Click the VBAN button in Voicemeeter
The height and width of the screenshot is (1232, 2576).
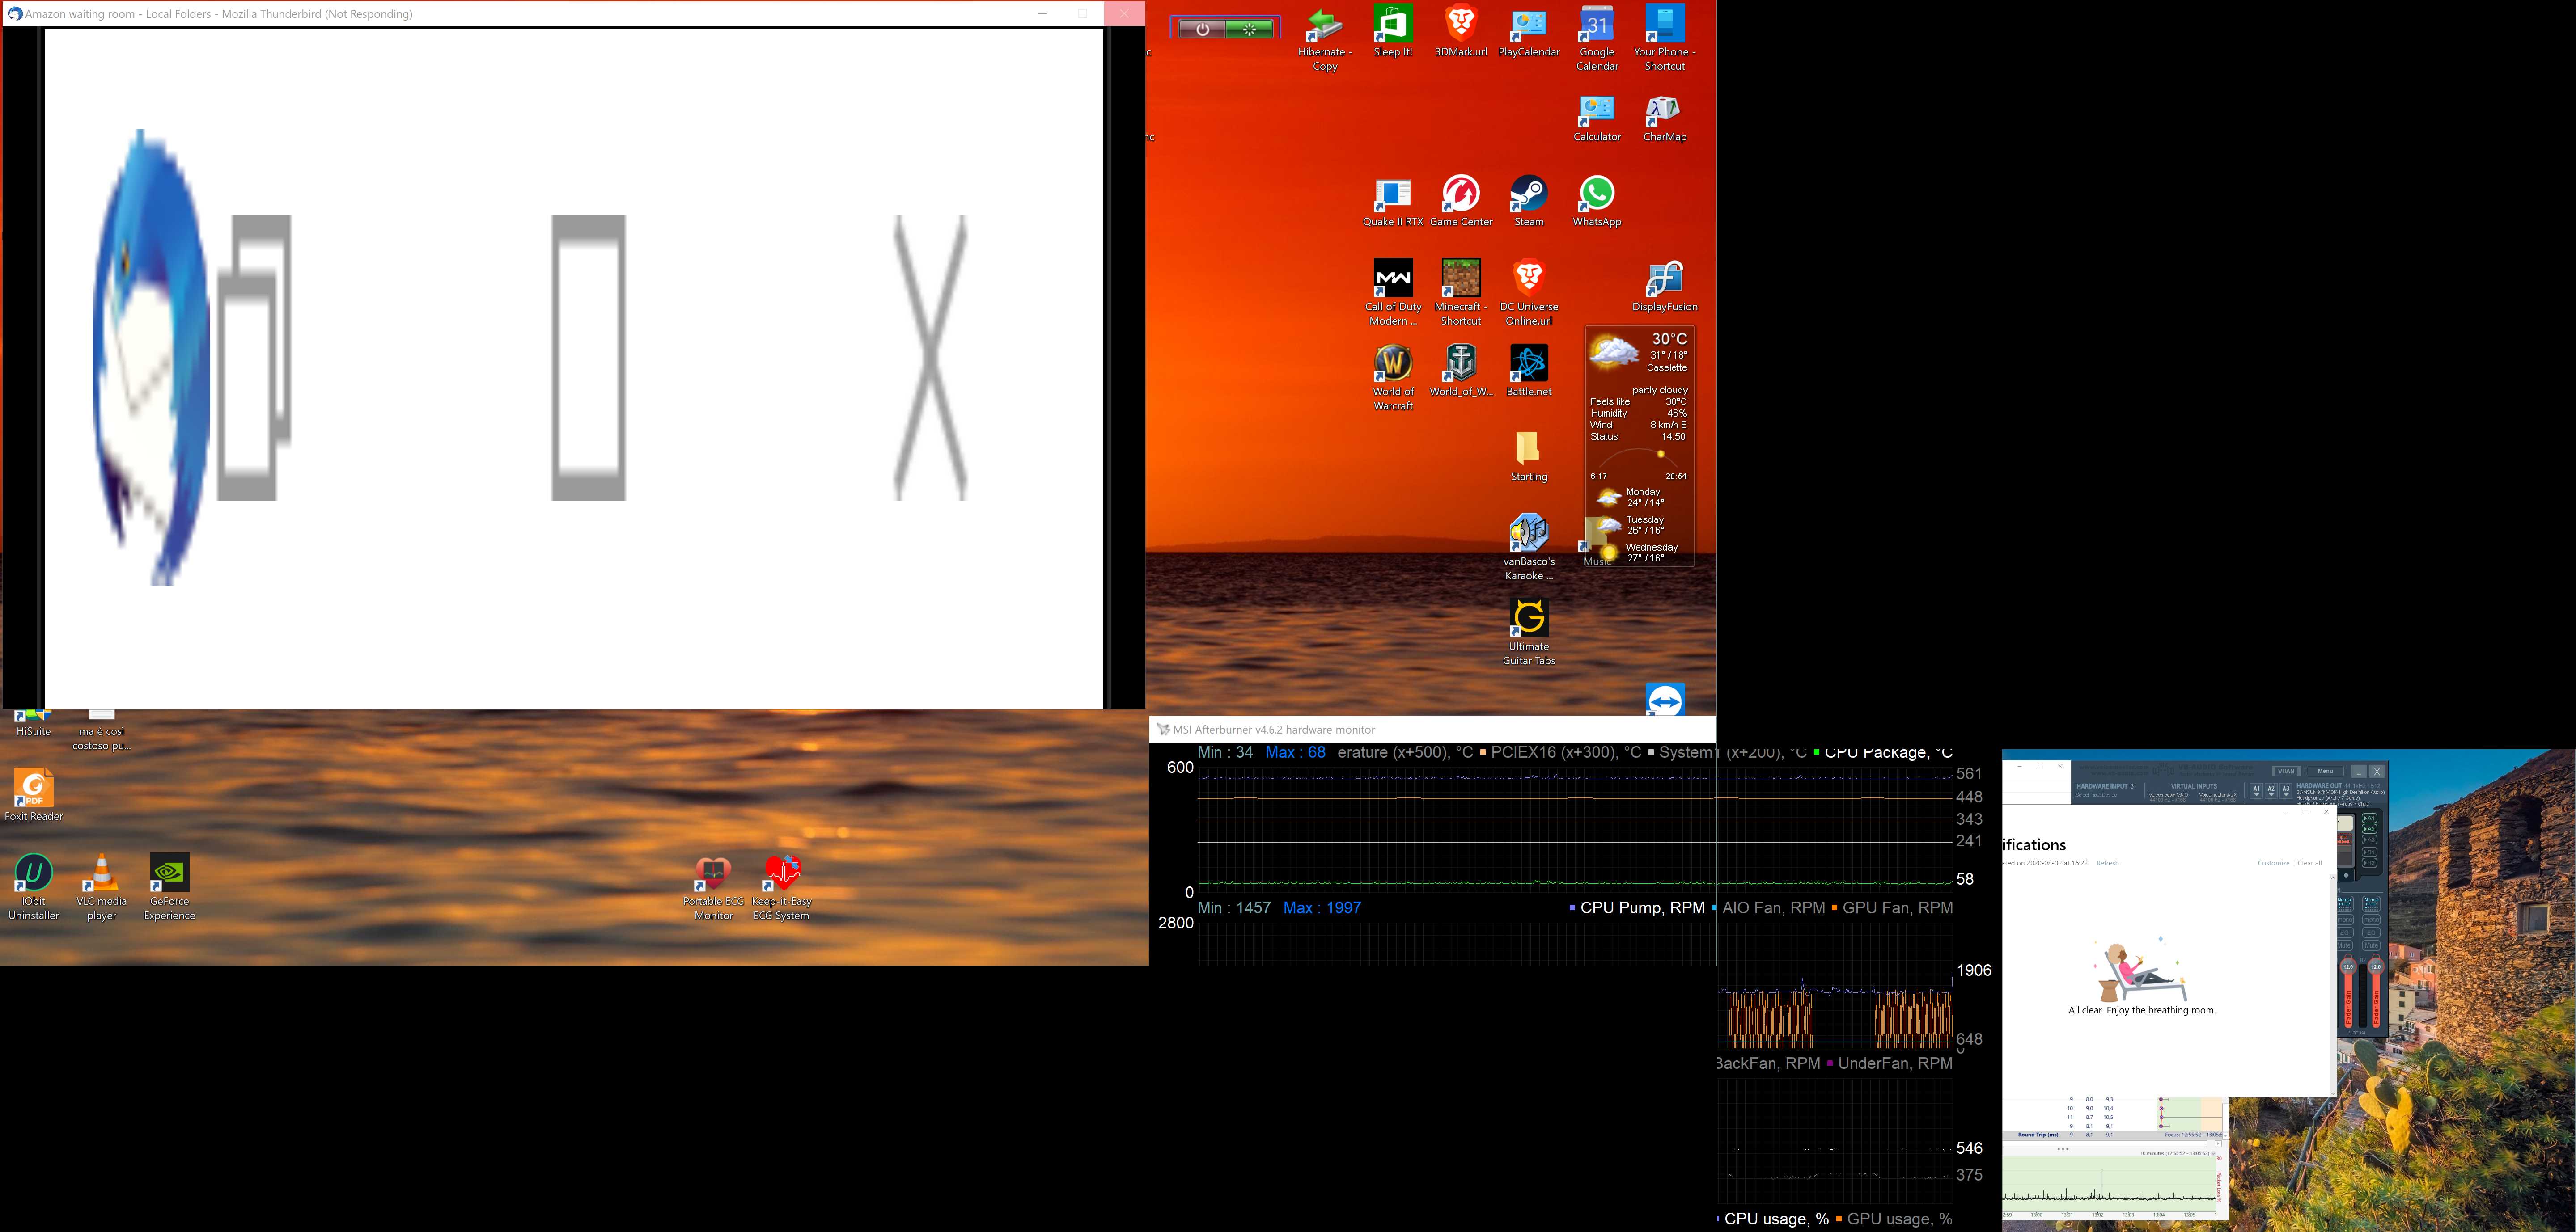(2286, 772)
